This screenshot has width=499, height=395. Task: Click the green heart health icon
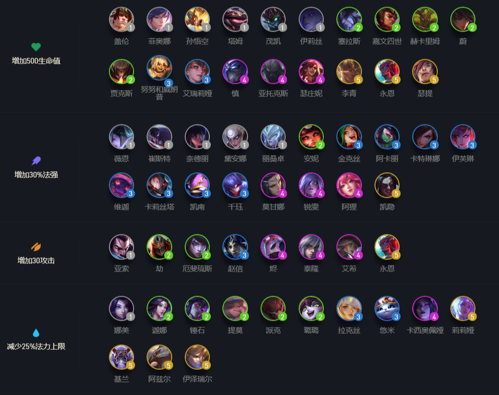click(36, 47)
